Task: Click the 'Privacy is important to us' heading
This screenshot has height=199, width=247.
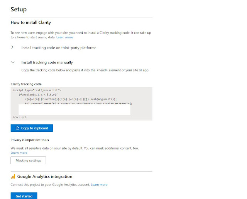Action: click(30, 140)
